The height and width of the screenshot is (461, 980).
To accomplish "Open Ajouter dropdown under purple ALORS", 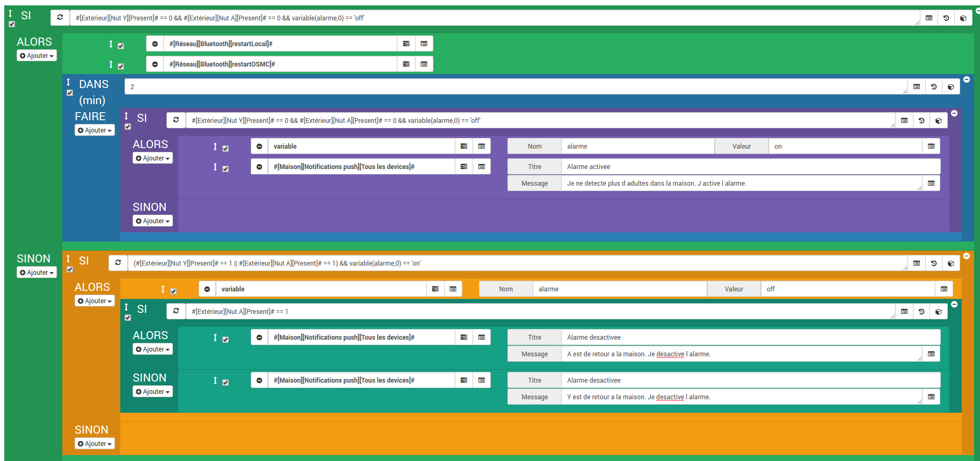I will 153,158.
